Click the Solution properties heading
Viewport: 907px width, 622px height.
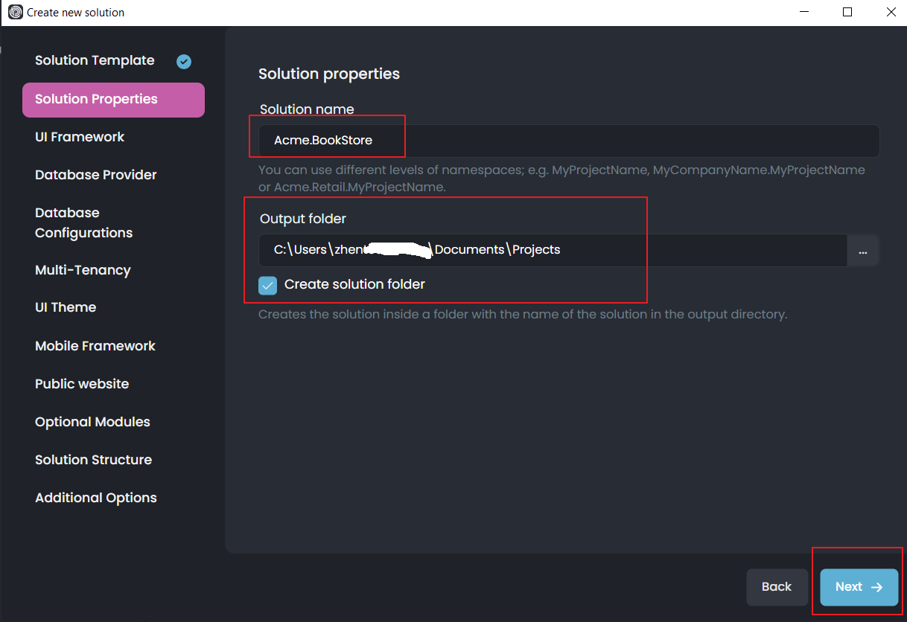tap(329, 74)
